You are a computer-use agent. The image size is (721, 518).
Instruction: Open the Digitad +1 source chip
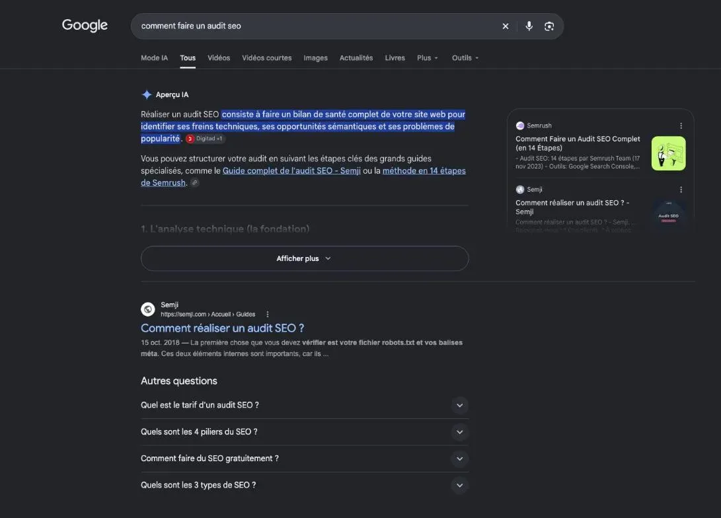click(x=205, y=138)
